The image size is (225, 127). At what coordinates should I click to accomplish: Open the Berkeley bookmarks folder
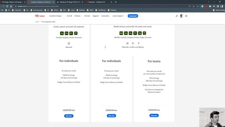(81, 10)
